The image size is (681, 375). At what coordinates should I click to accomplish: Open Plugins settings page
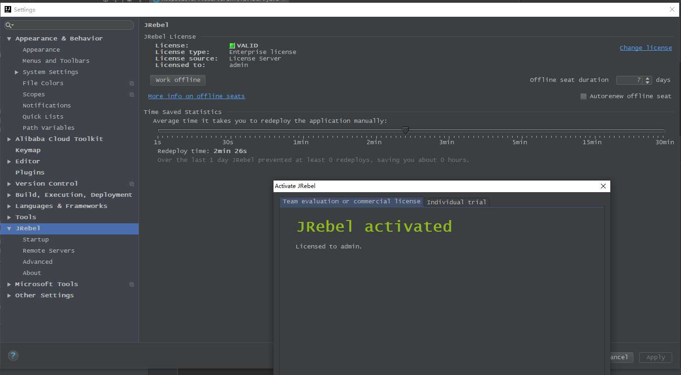(30, 173)
